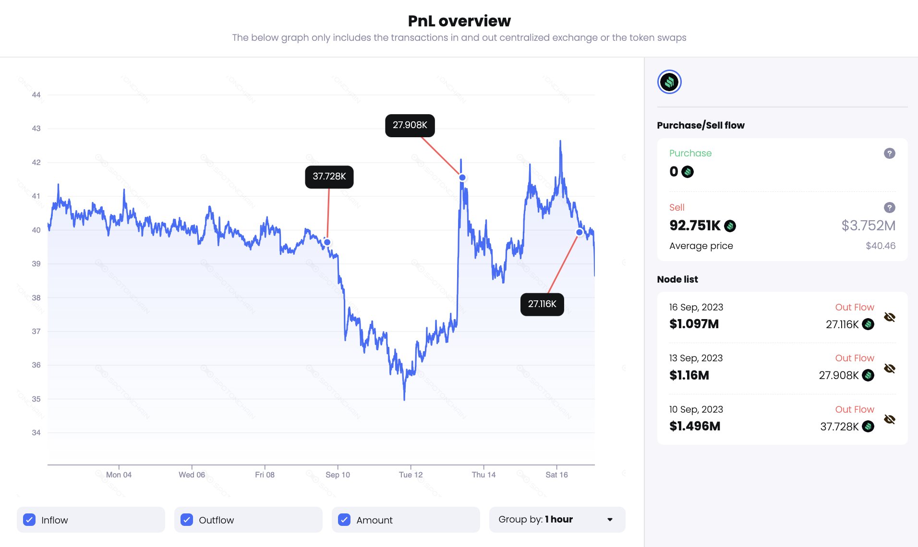Click token icon beside 37.728K in node list
This screenshot has height=547, width=918.
[868, 427]
